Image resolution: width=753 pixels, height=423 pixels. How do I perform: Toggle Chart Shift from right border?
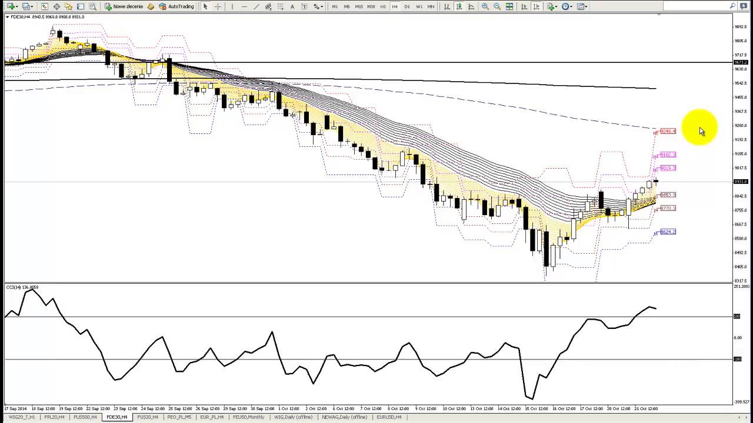[537, 6]
